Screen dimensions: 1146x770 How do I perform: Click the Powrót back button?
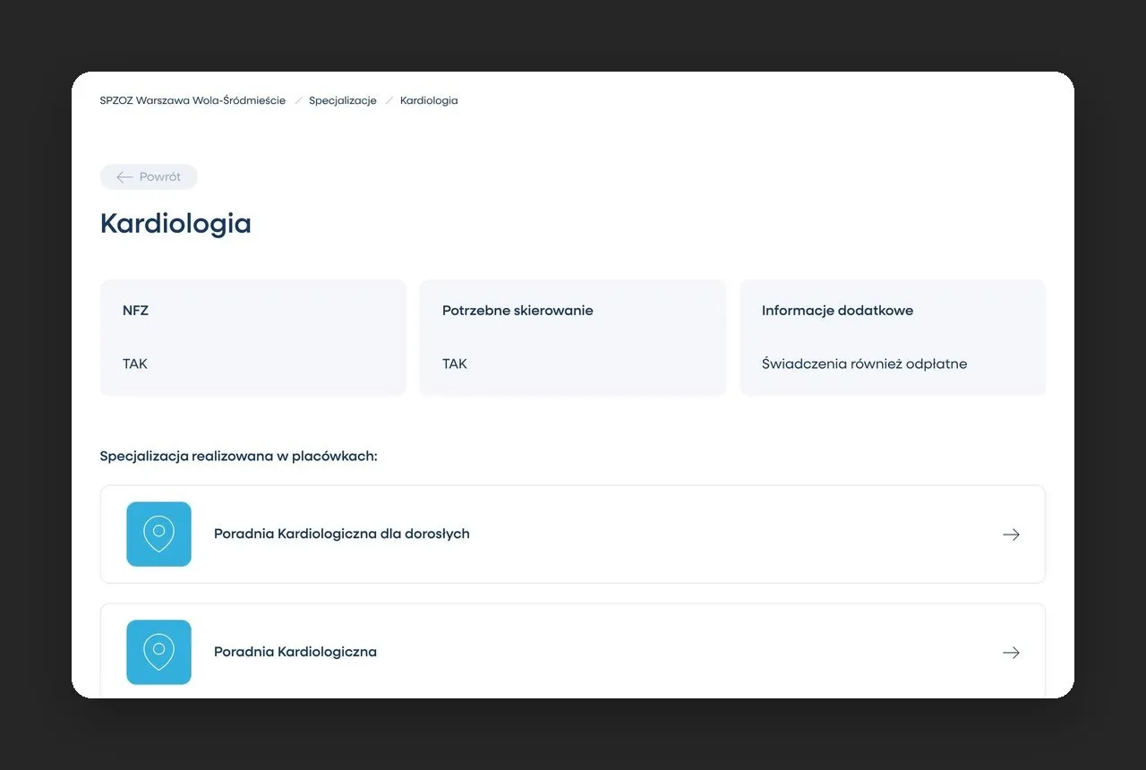click(149, 177)
